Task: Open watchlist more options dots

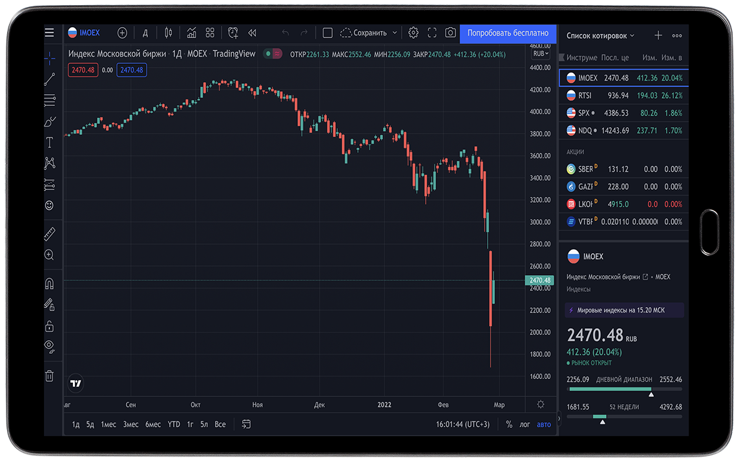Action: (x=677, y=36)
